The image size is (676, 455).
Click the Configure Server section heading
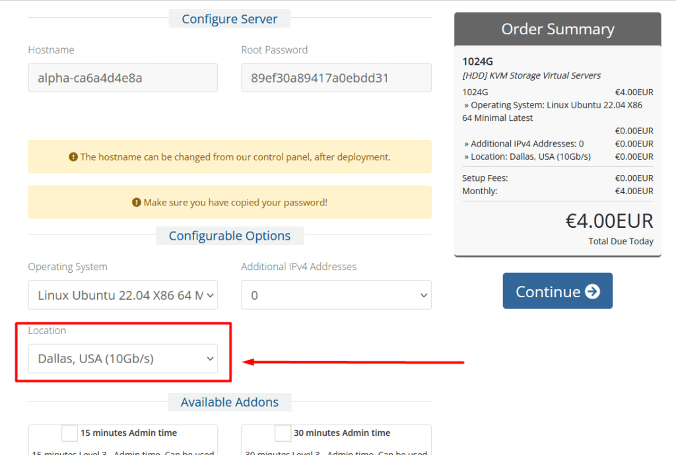coord(230,19)
